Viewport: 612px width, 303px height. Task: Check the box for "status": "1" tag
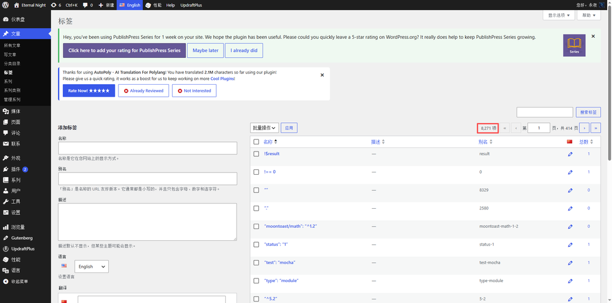256,245
